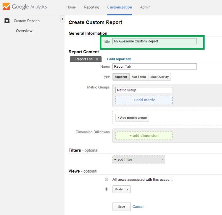The height and width of the screenshot is (215, 222).
Task: Click the Create Custom Report heading
Action: coord(95,22)
